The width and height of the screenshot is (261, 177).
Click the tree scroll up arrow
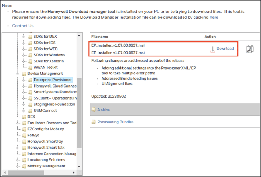point(79,35)
